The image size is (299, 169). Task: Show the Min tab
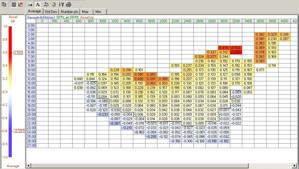click(x=98, y=12)
